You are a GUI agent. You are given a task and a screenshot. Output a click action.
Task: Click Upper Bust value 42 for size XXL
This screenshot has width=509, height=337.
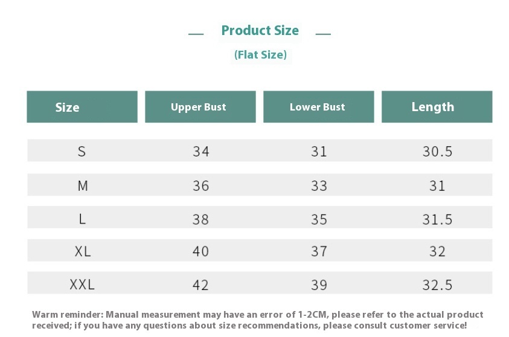pos(201,284)
